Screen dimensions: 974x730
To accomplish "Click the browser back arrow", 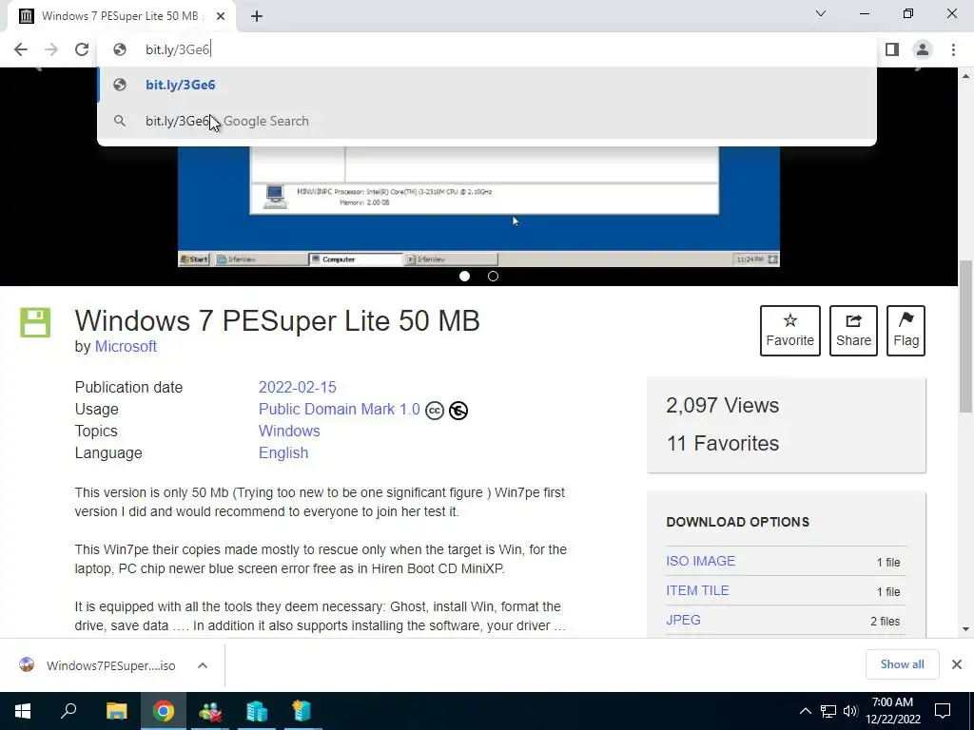I will [21, 49].
